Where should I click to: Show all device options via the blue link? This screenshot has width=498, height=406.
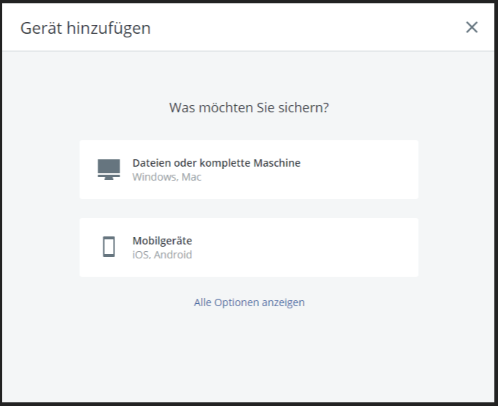tap(249, 302)
